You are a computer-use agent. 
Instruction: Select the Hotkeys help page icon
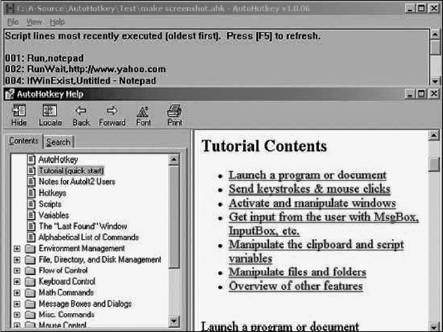31,193
